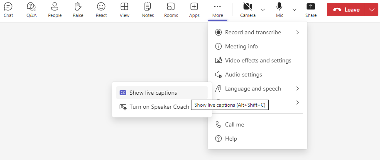Open meeting Notes
Viewport: 380px width, 160px height.
(148, 10)
